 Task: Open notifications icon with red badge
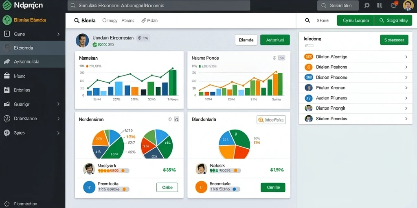coord(394,5)
